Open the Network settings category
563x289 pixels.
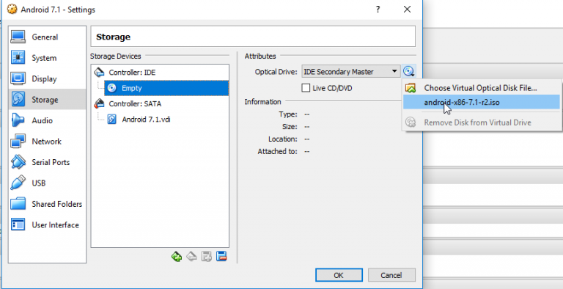coord(47,142)
